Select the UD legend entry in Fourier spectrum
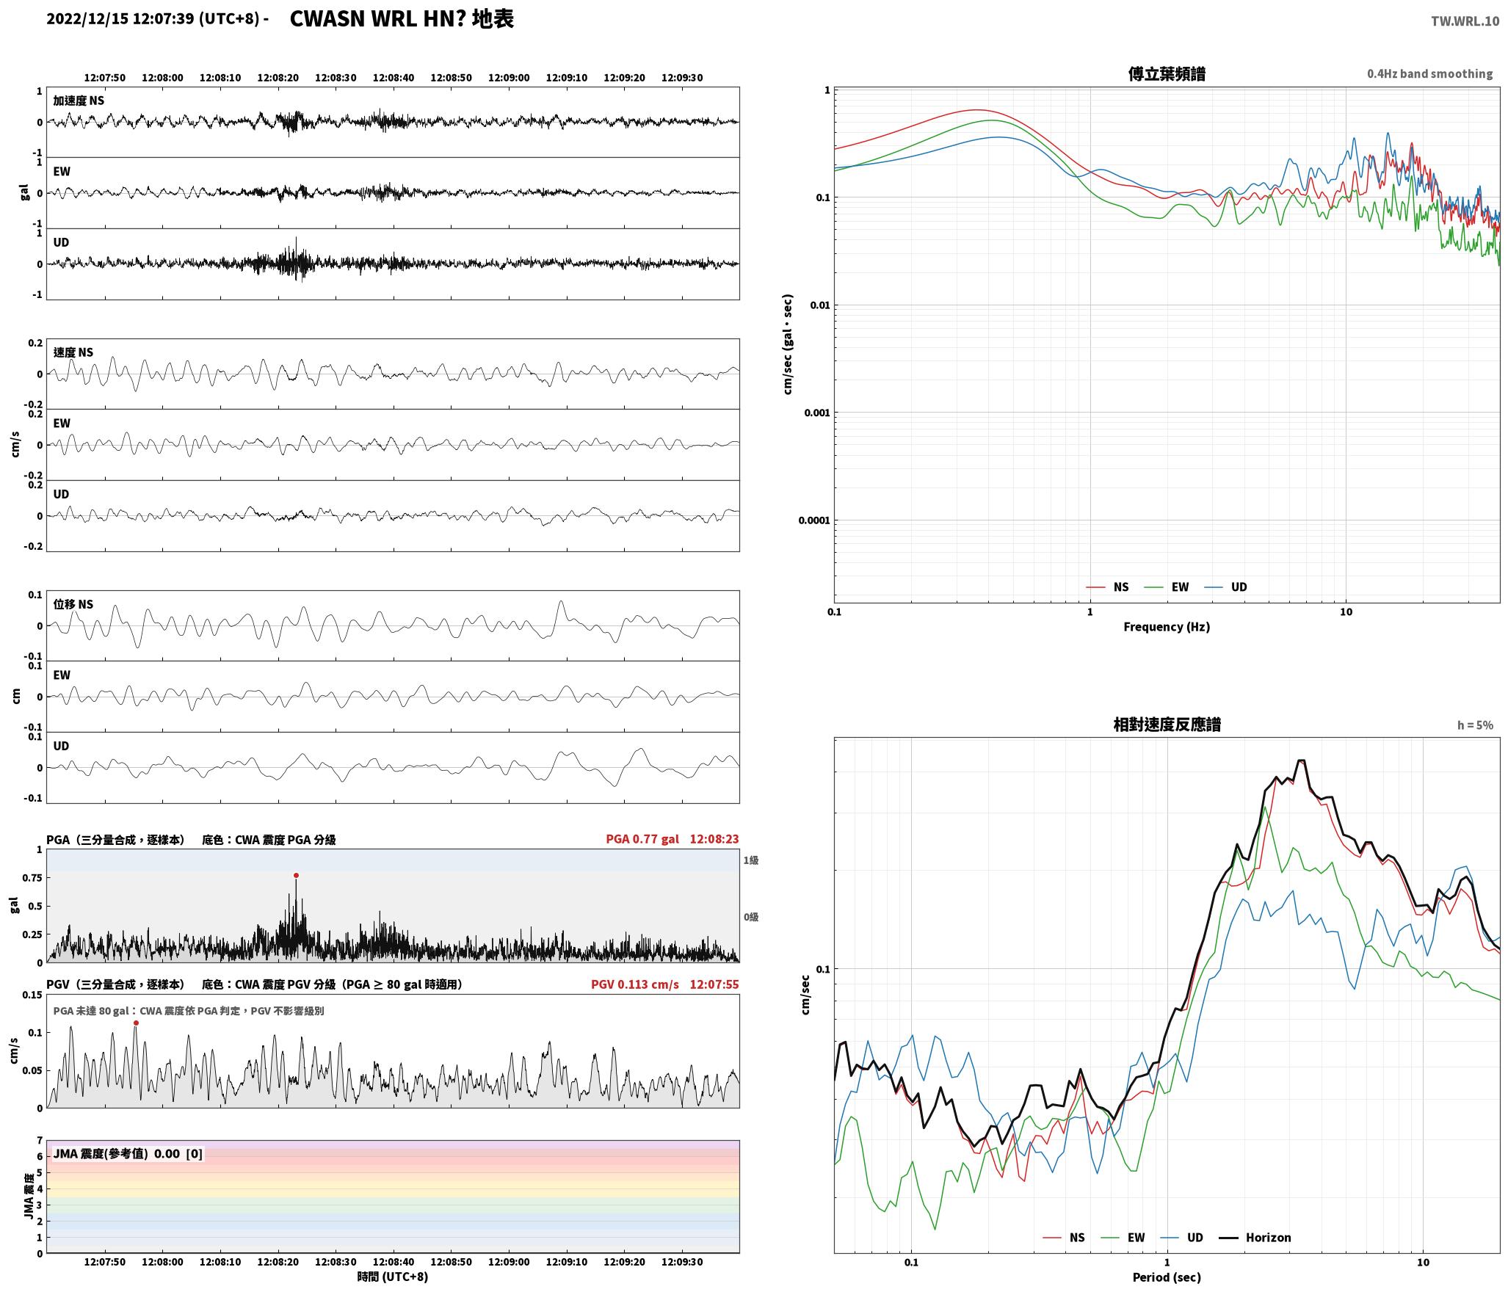 [1225, 587]
